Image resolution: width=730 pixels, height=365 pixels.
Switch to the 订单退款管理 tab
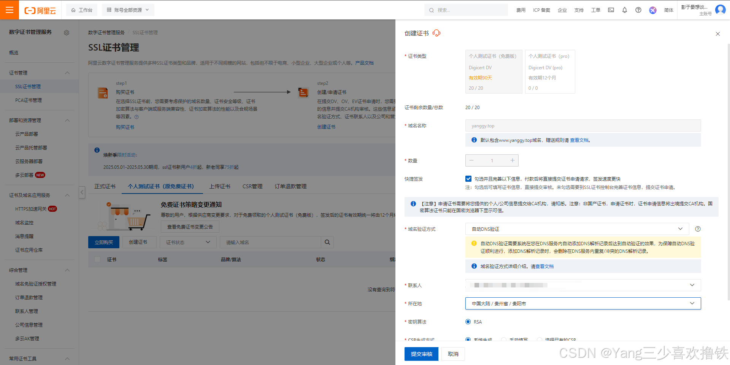click(290, 186)
